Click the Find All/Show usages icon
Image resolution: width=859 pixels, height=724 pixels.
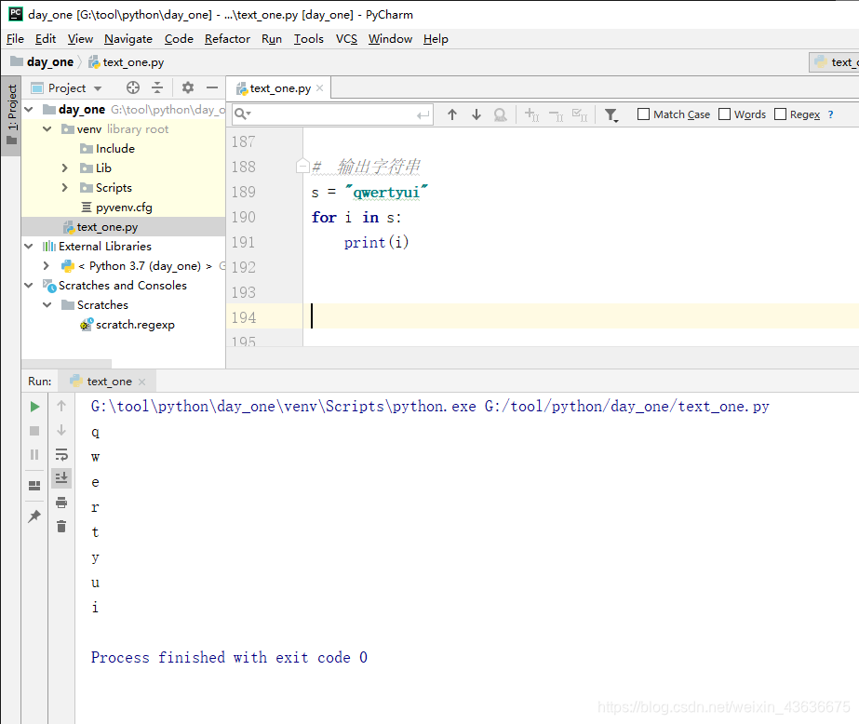point(500,114)
